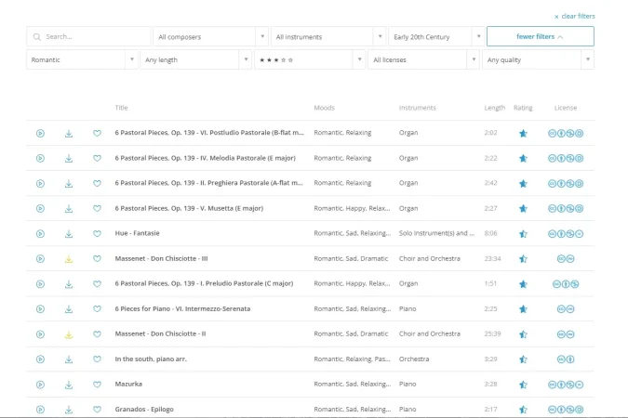Click the clear filters link
Image resolution: width=628 pixels, height=418 pixels.
[x=574, y=17]
